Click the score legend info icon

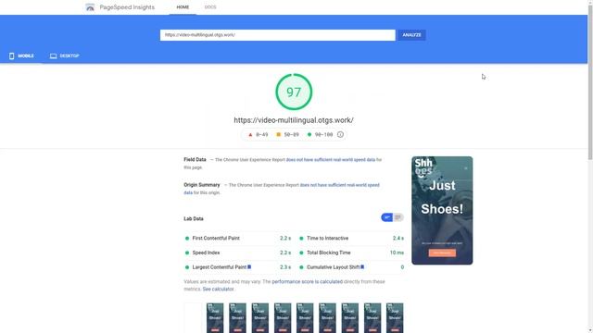pos(340,134)
